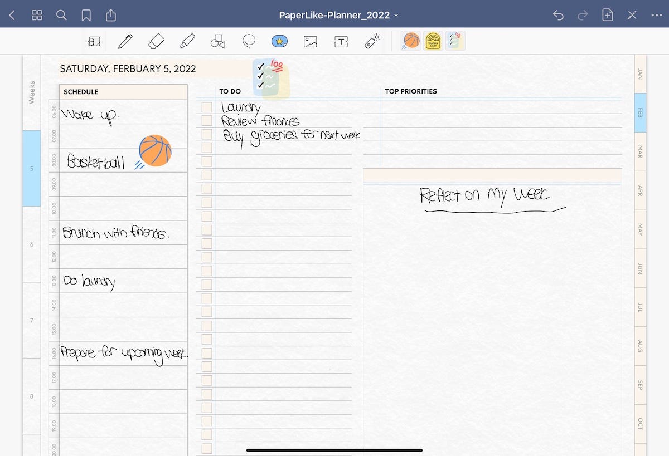Select the Pen tool
Image resolution: width=669 pixels, height=456 pixels.
pos(125,41)
